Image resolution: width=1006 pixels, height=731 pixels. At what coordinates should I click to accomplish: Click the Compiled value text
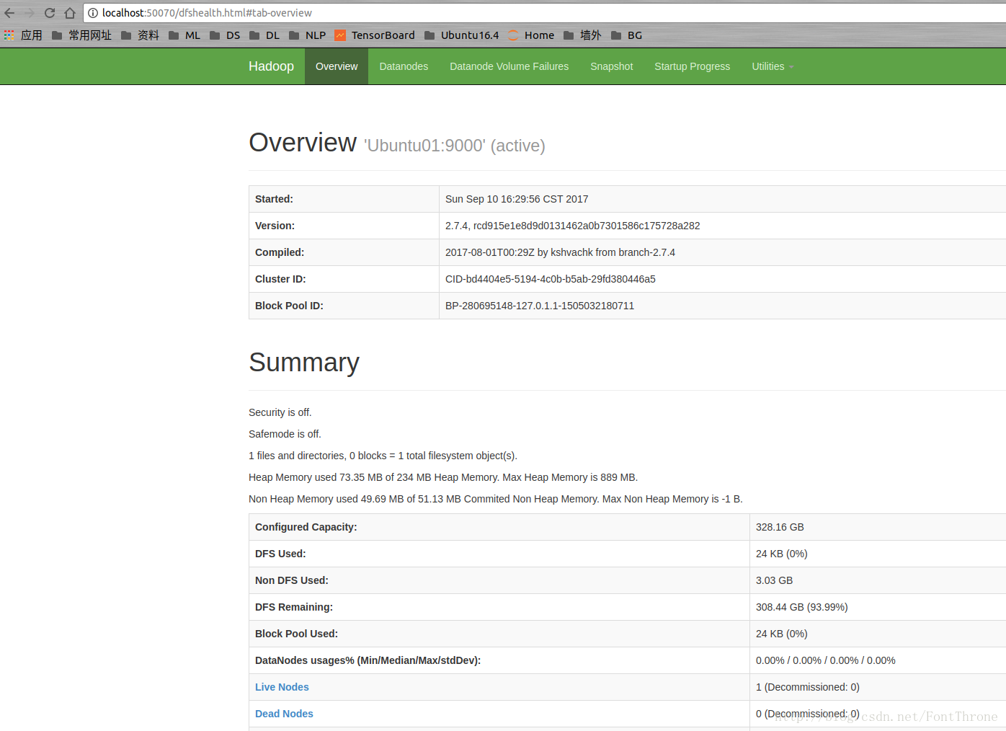(x=560, y=252)
